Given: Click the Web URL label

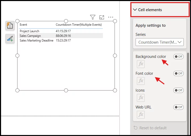Looking at the screenshot, I should tap(143, 107).
